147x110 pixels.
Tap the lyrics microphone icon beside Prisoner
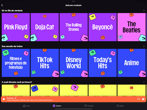tap(15, 98)
